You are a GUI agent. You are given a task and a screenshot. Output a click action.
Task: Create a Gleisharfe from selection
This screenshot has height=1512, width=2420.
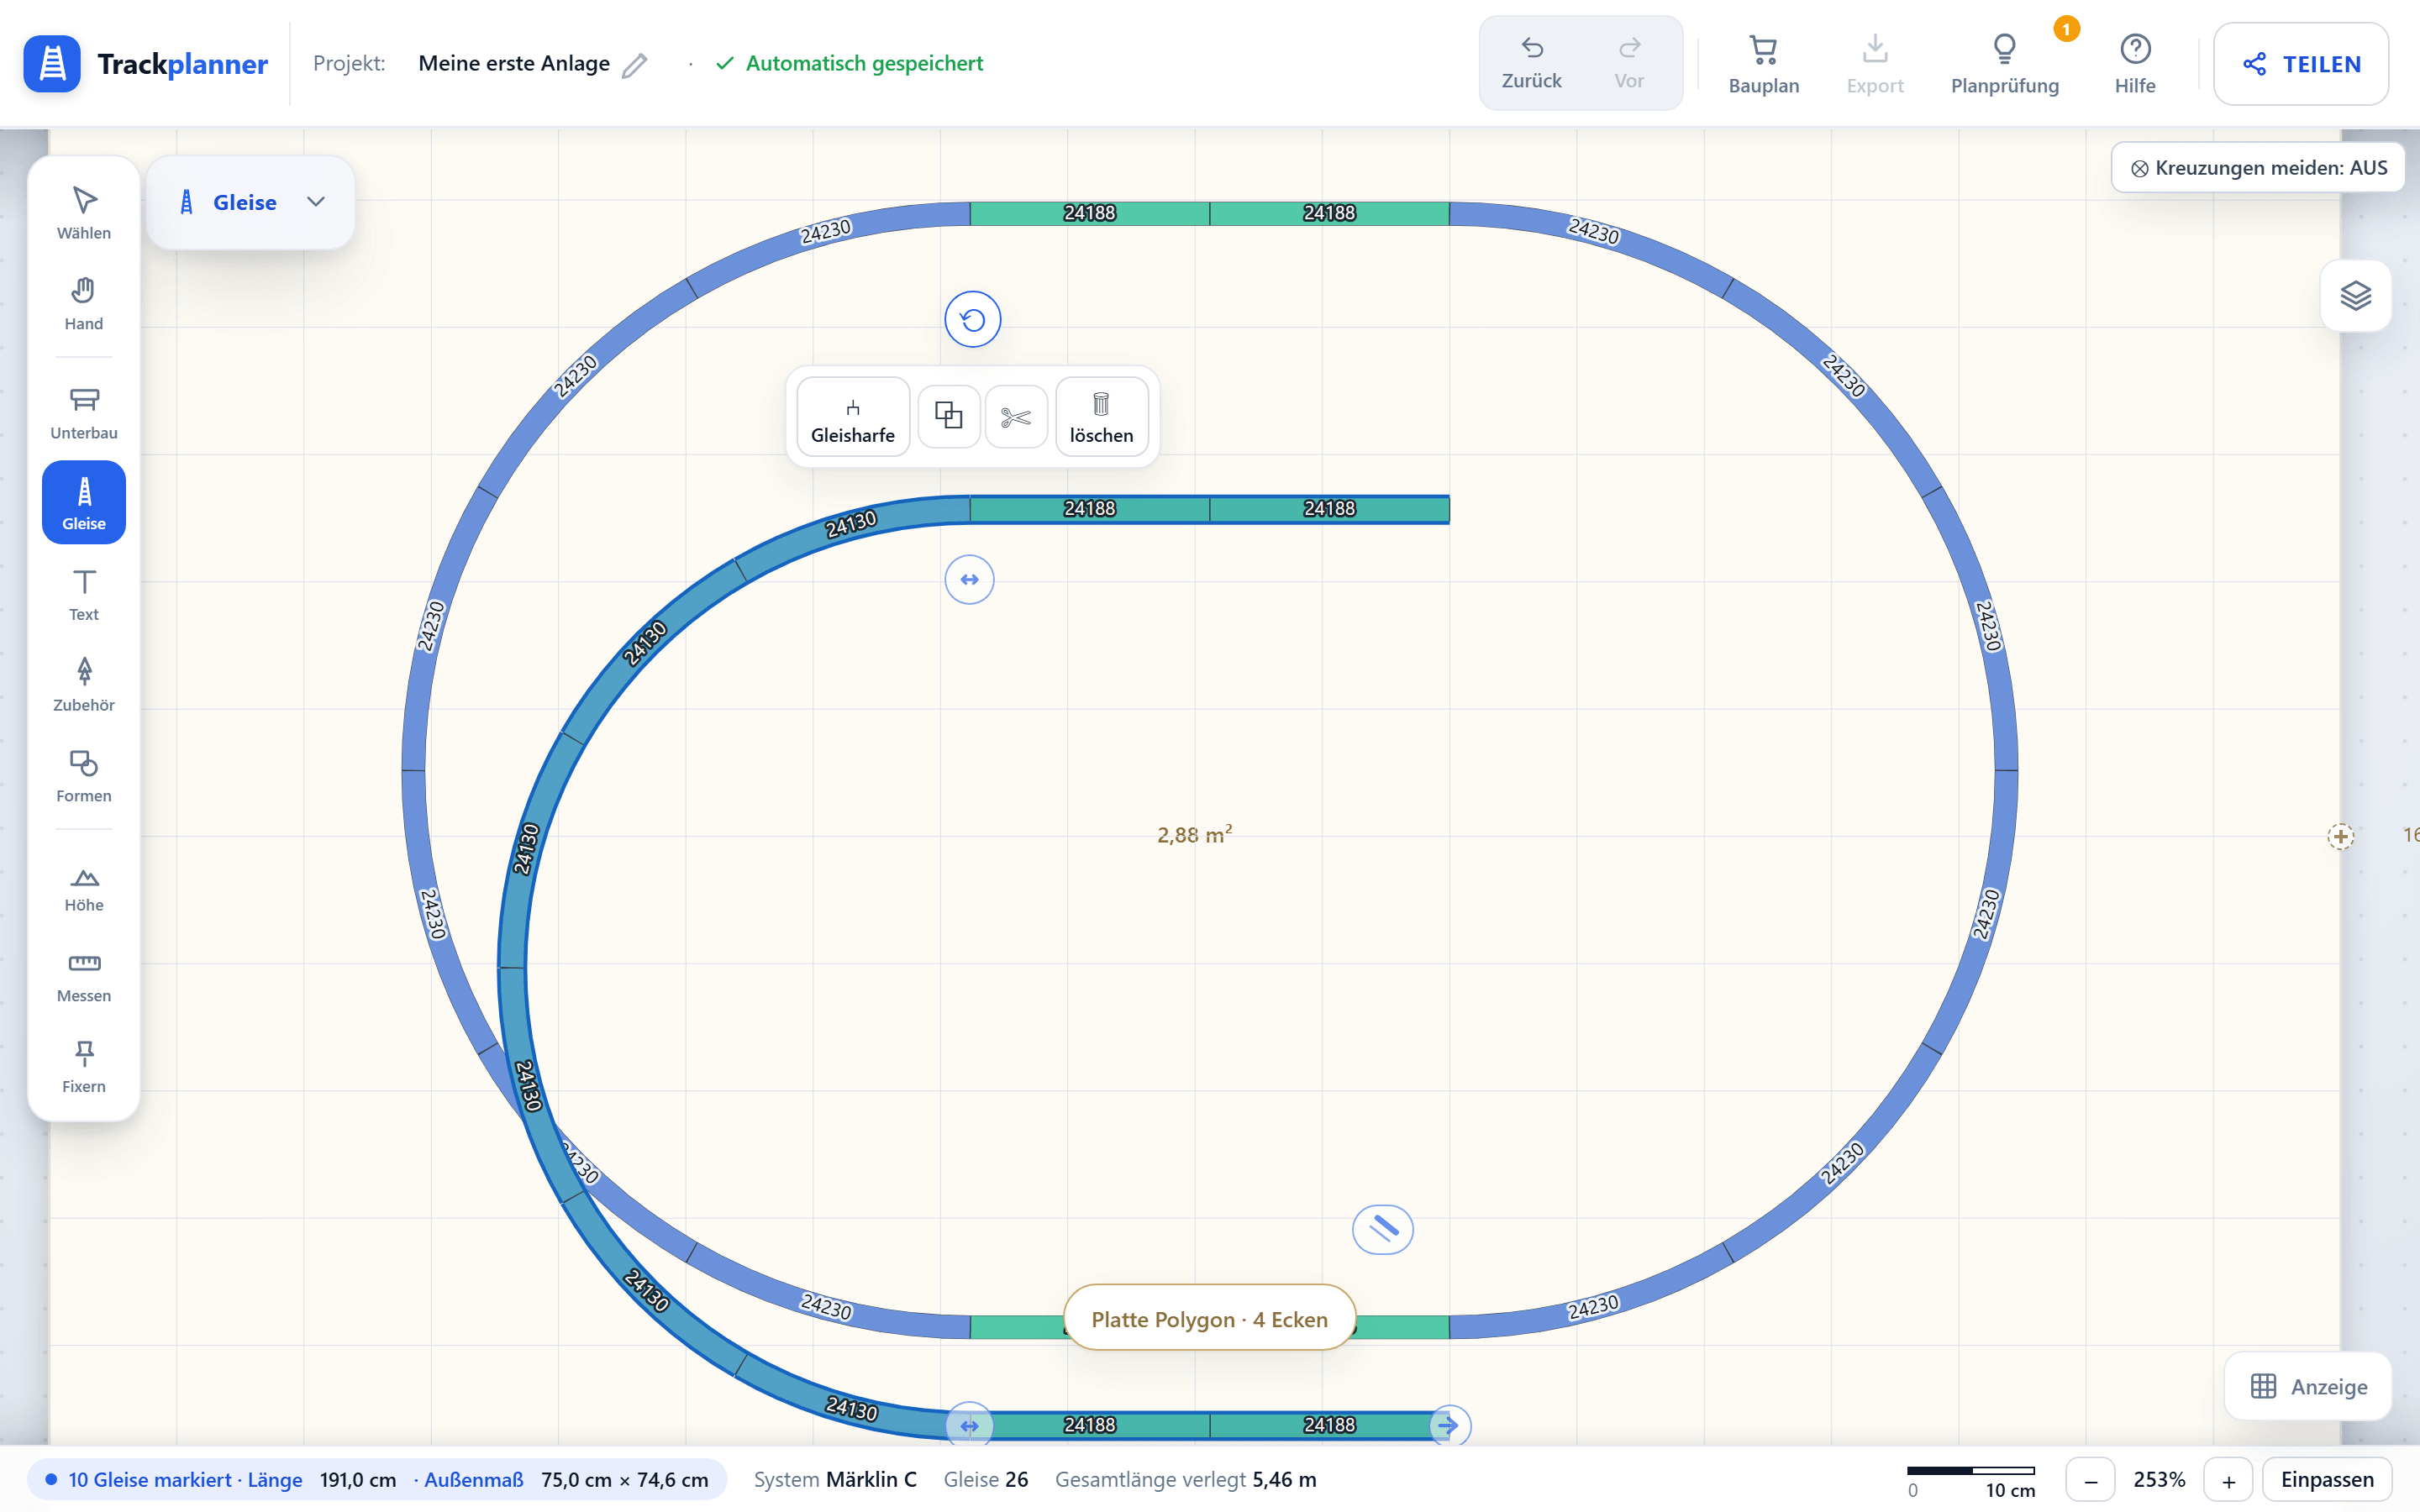[x=853, y=416]
